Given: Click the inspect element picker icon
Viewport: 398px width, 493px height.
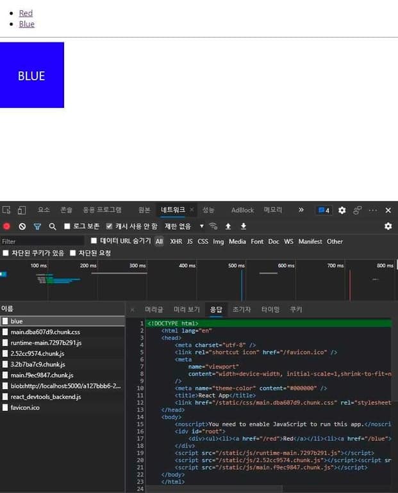Looking at the screenshot, I should 6,210.
